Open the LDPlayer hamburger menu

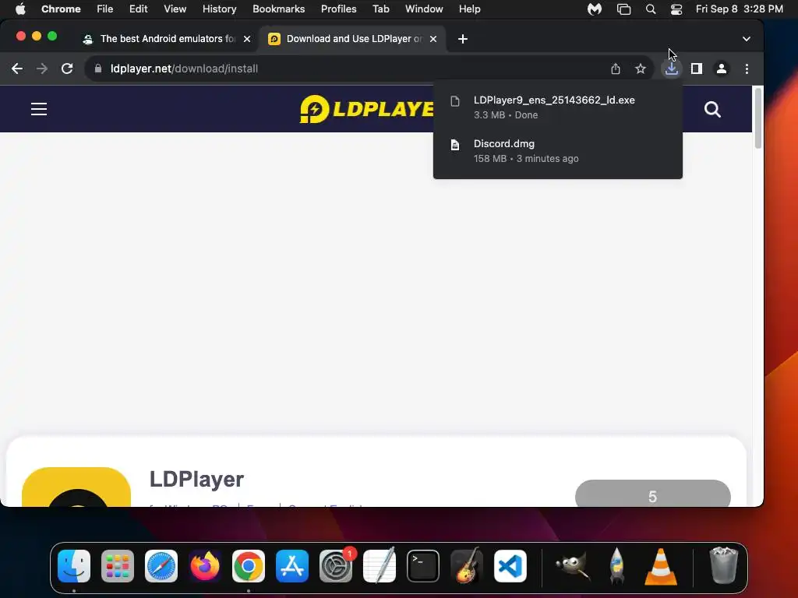pos(39,109)
